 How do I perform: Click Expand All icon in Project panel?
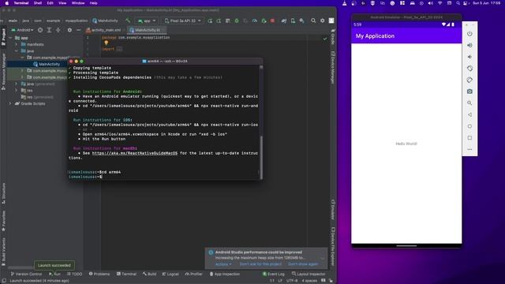pyautogui.click(x=49, y=30)
